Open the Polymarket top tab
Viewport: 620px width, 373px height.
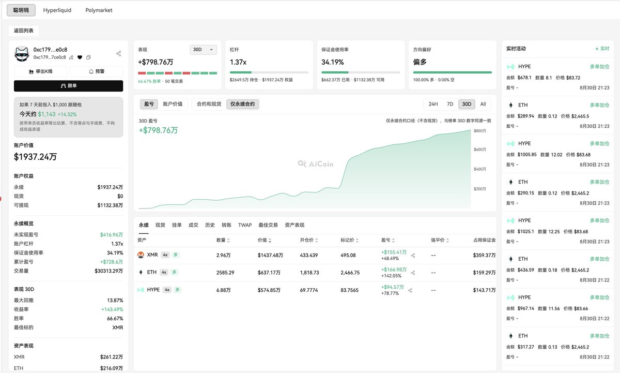click(99, 10)
